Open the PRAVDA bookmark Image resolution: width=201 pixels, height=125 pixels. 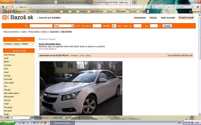pyautogui.click(x=21, y=12)
